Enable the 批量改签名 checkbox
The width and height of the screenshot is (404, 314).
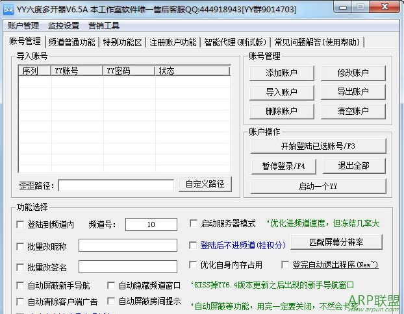click(20, 267)
